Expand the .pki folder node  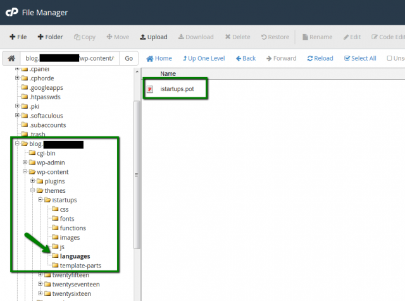[x=17, y=106]
